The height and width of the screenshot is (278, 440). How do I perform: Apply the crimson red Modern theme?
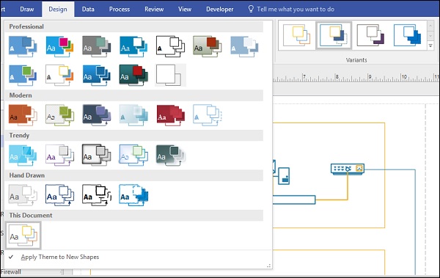[170, 115]
